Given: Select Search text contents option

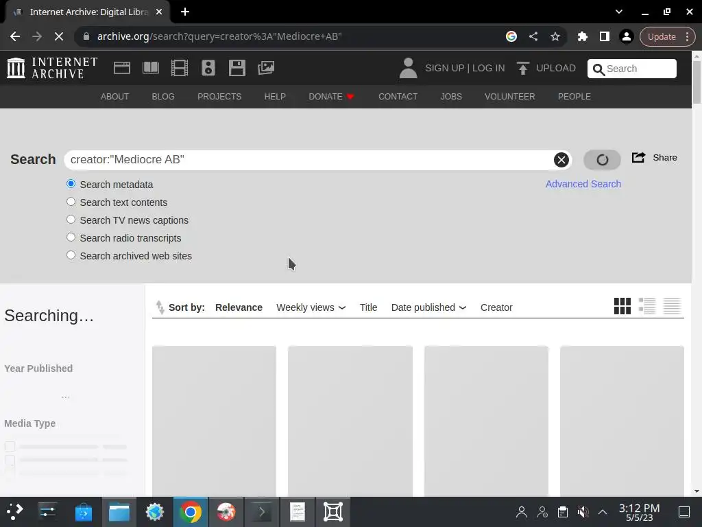Looking at the screenshot, I should click(x=71, y=202).
